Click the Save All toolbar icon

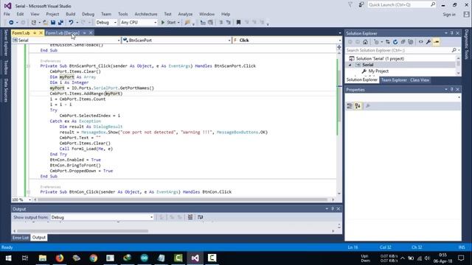click(x=60, y=23)
